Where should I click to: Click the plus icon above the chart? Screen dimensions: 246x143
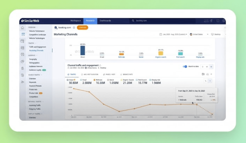click(211, 74)
